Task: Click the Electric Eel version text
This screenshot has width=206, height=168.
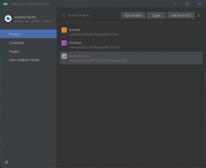Action: (34, 21)
